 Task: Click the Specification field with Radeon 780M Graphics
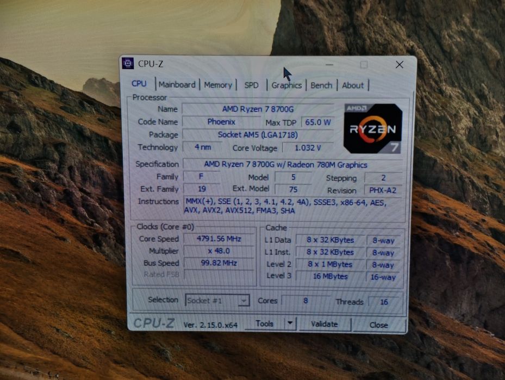tap(293, 165)
